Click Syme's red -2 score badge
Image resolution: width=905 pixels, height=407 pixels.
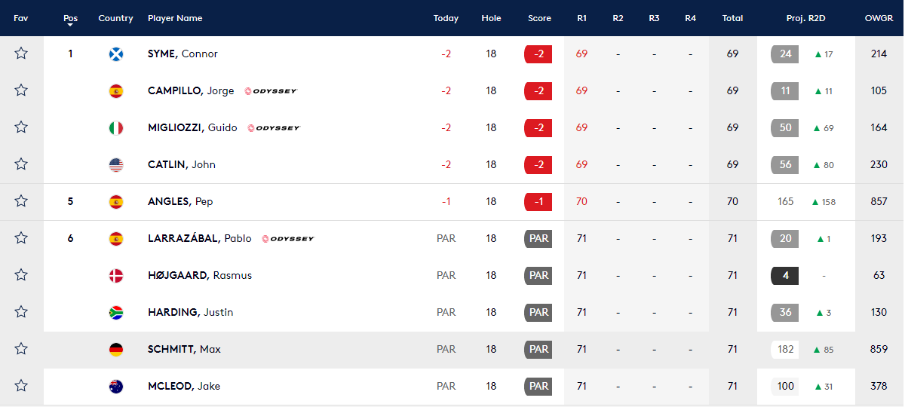[538, 54]
